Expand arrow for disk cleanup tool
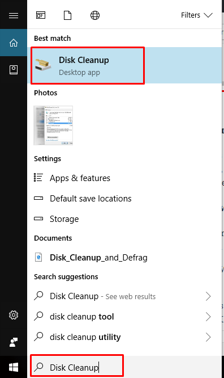This screenshot has width=224, height=378. point(208,317)
